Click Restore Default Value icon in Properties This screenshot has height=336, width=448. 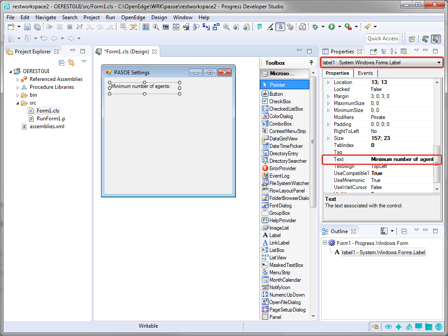[403, 52]
